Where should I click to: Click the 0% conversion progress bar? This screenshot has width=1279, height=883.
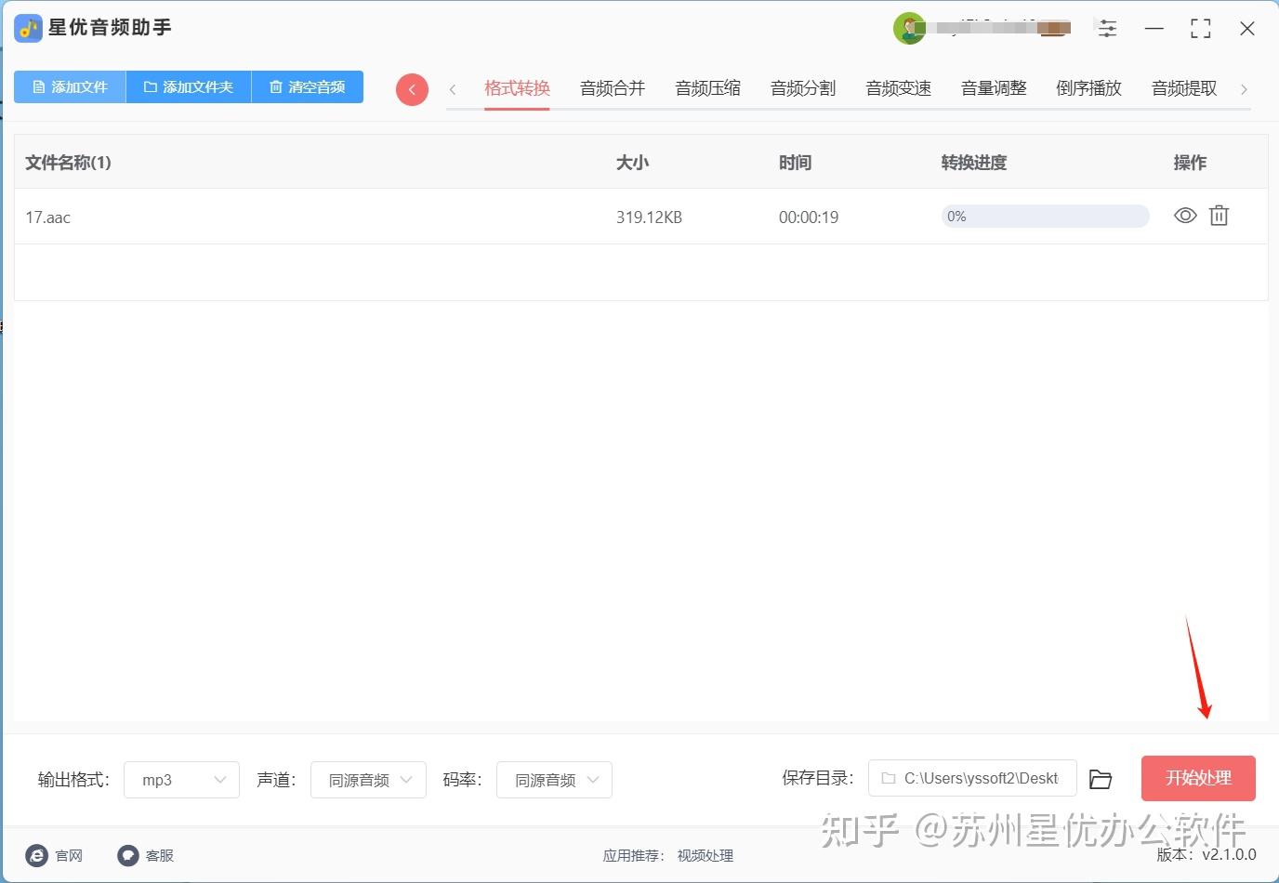click(x=1044, y=216)
